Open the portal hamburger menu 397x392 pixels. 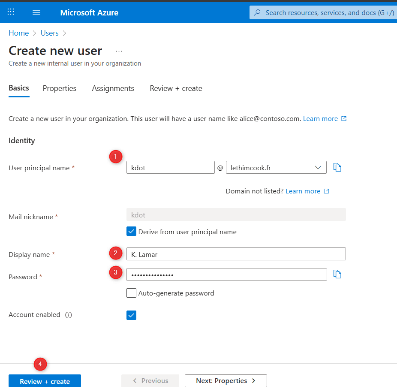[36, 12]
